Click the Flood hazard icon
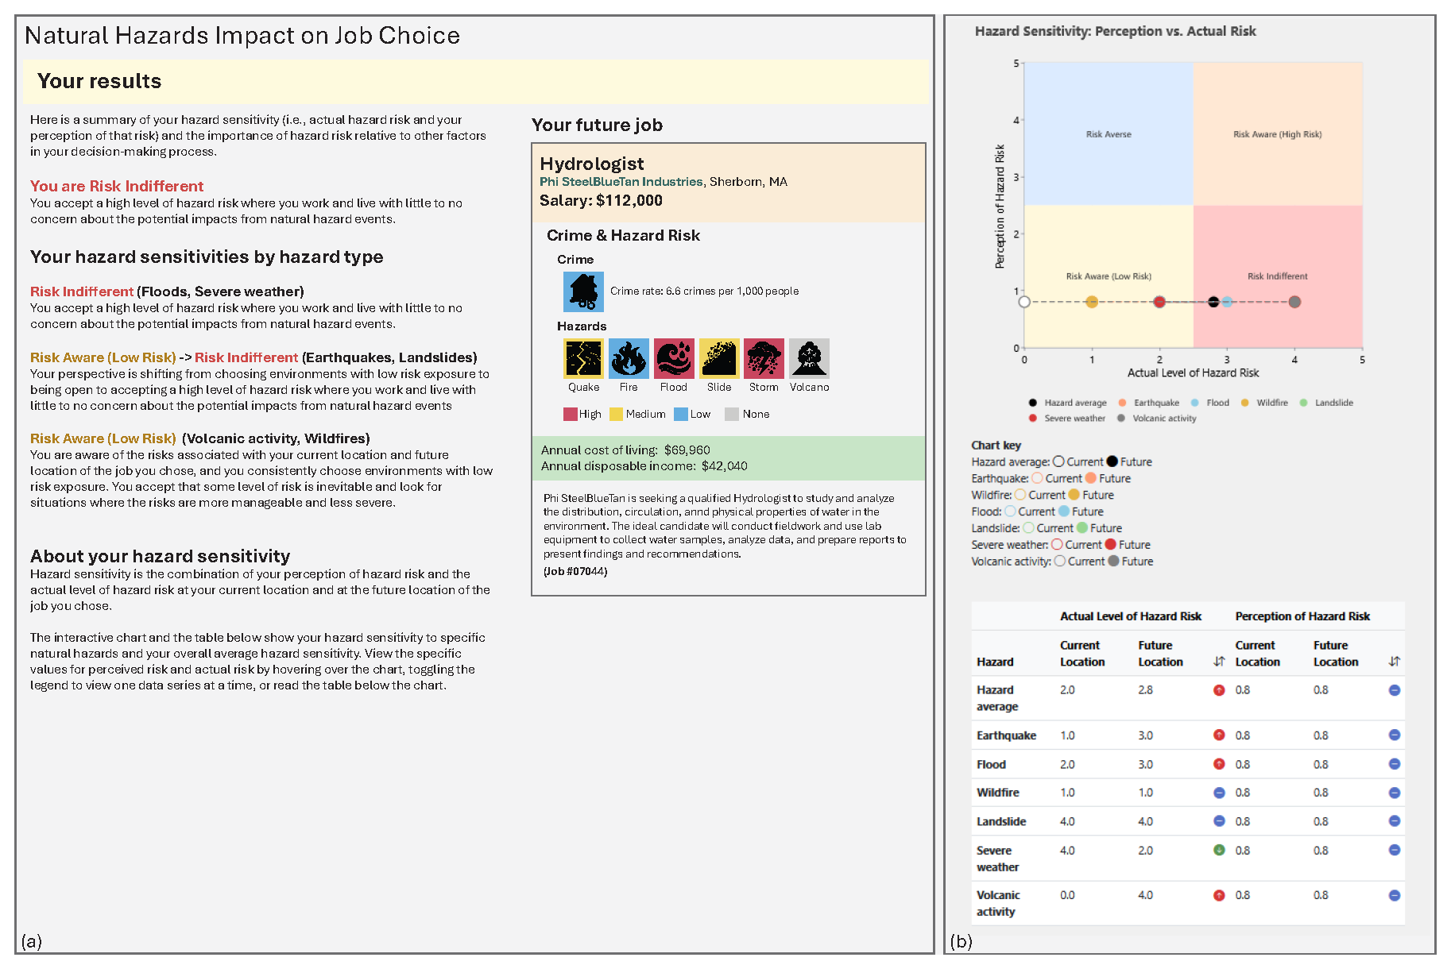The width and height of the screenshot is (1451, 969). pyautogui.click(x=674, y=358)
